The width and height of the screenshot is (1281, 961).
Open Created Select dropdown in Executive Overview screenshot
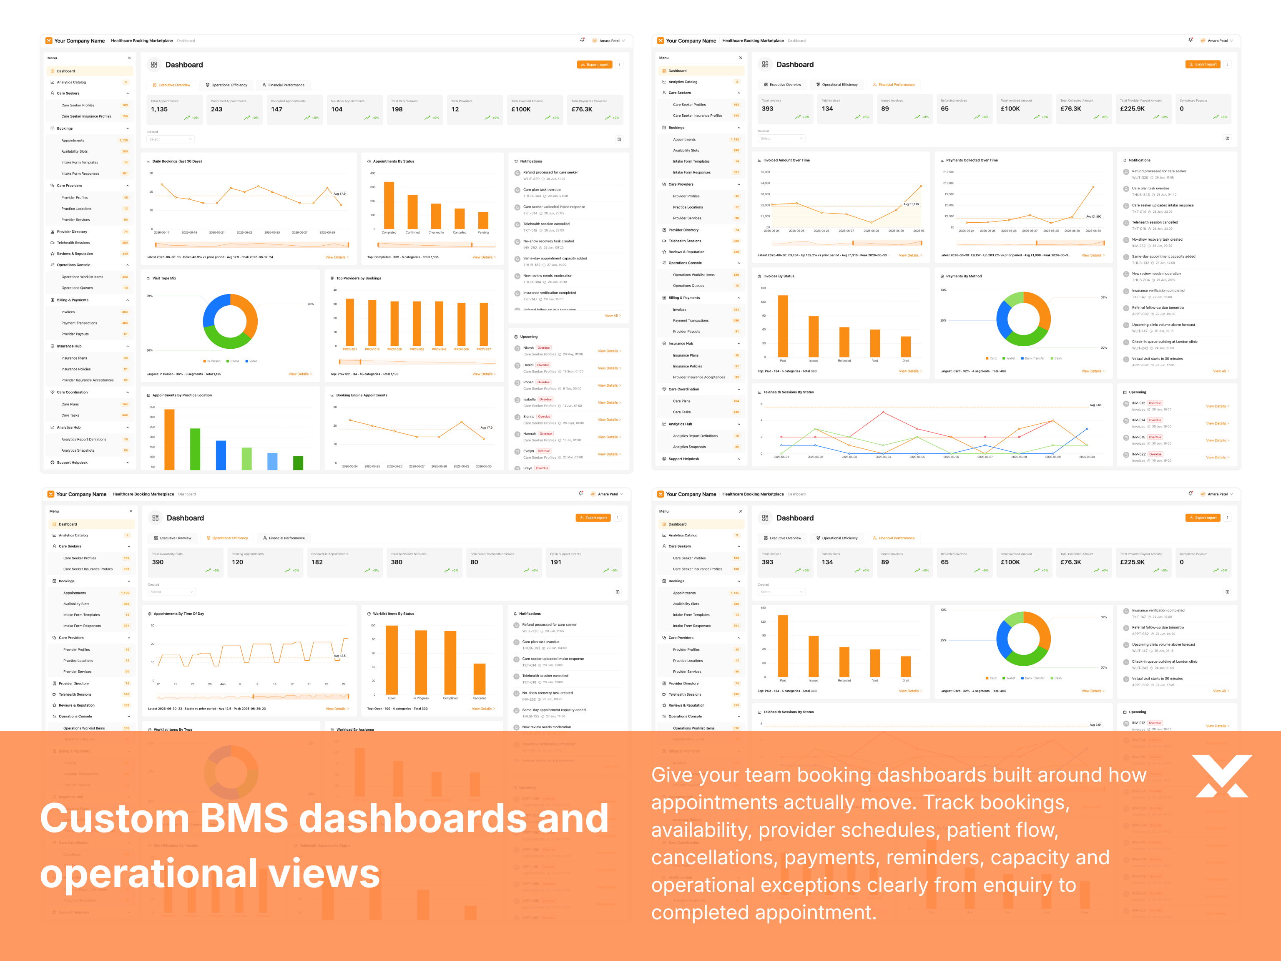point(170,139)
